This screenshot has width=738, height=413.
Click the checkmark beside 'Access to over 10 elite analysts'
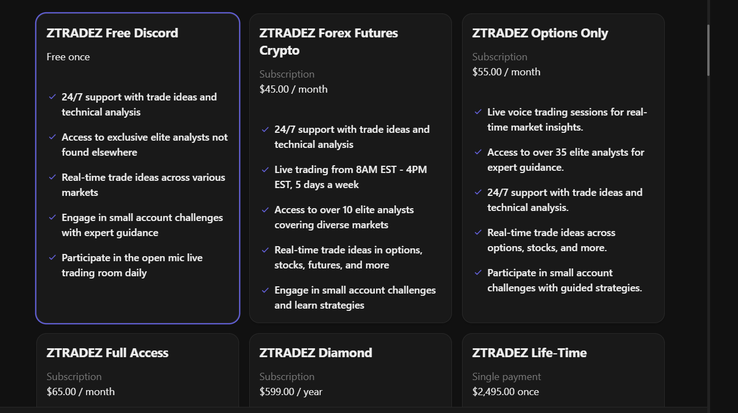[x=265, y=210]
